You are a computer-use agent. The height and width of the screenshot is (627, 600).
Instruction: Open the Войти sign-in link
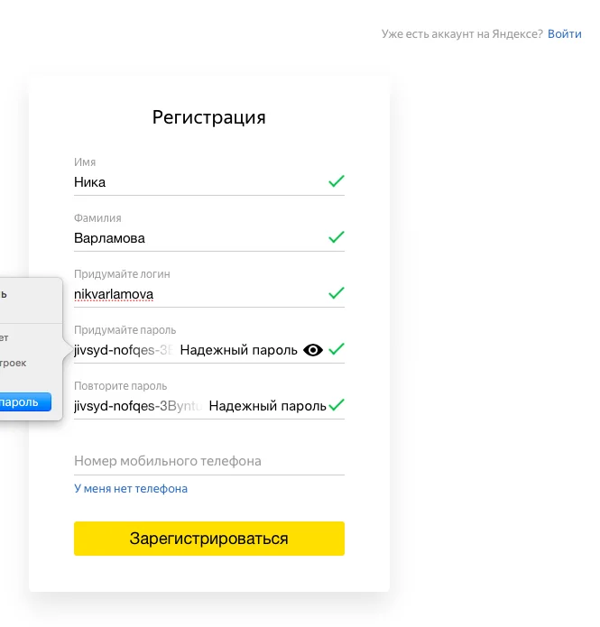(564, 34)
